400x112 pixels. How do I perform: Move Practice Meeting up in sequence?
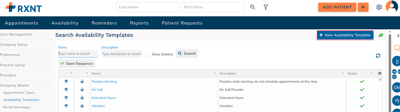click(x=66, y=81)
